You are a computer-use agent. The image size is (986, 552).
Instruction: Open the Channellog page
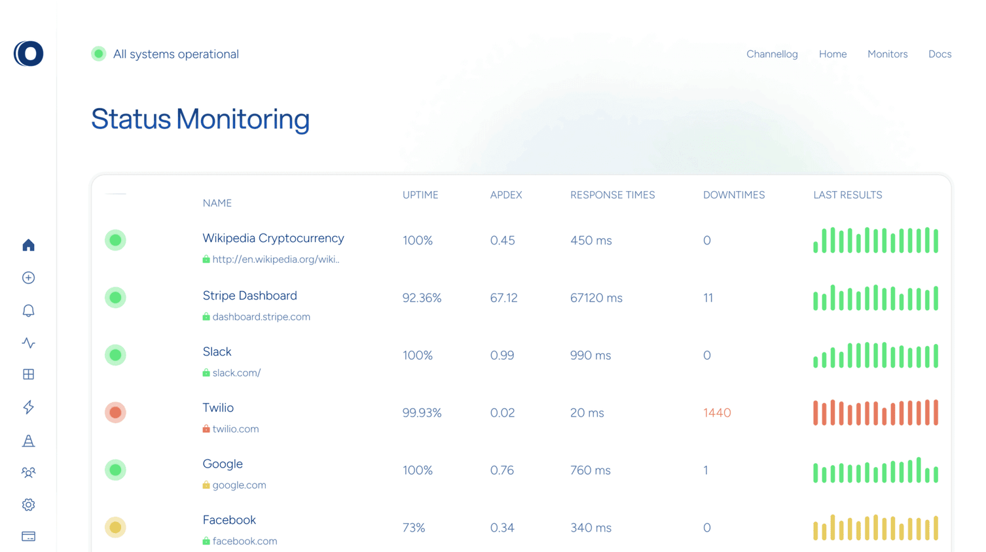click(772, 54)
